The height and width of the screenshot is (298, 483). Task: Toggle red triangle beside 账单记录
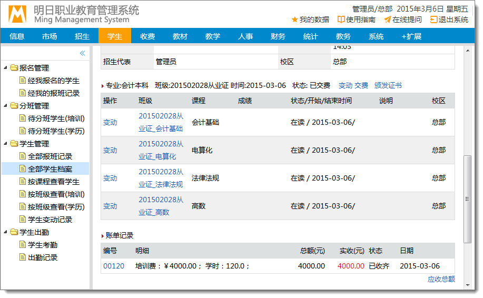pos(103,236)
